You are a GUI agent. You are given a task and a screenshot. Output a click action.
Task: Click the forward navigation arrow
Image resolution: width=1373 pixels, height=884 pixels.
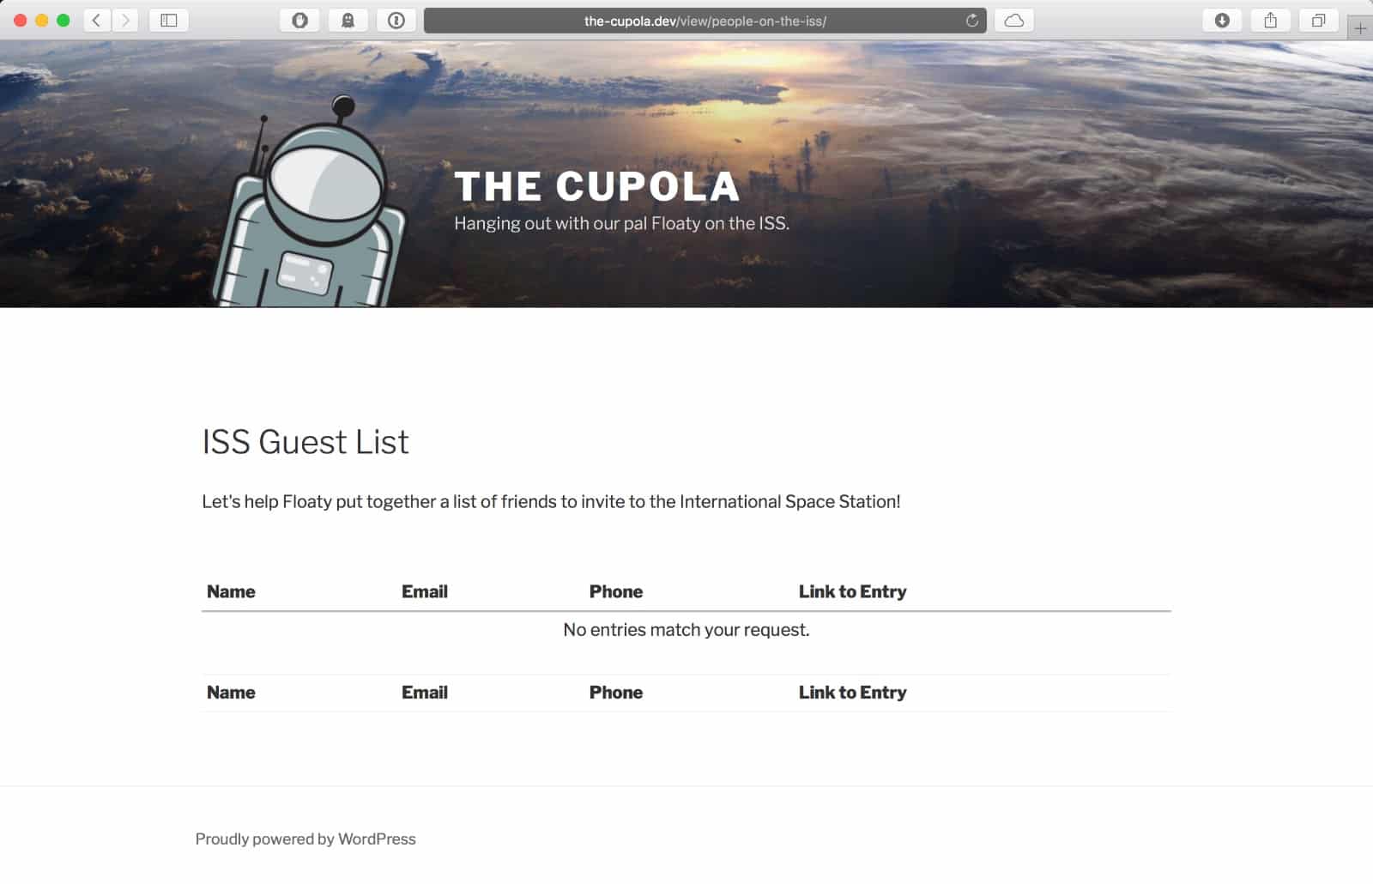125,21
